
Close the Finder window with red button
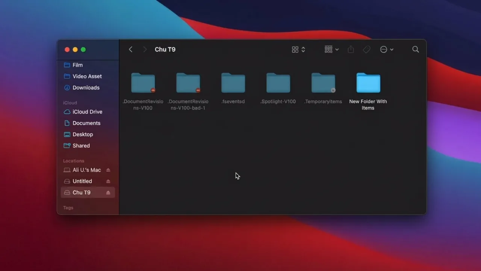point(67,50)
